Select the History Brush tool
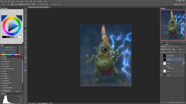Viewport: 186px width, 104px height. 25,34
